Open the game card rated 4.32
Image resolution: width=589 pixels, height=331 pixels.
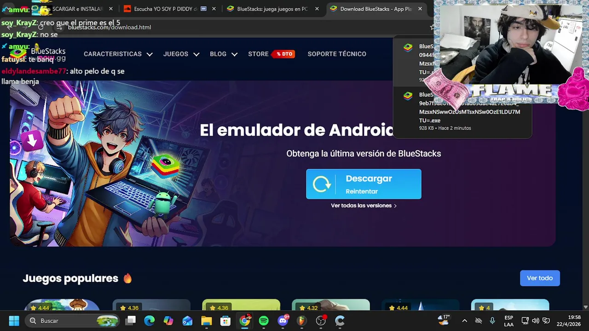point(330,305)
